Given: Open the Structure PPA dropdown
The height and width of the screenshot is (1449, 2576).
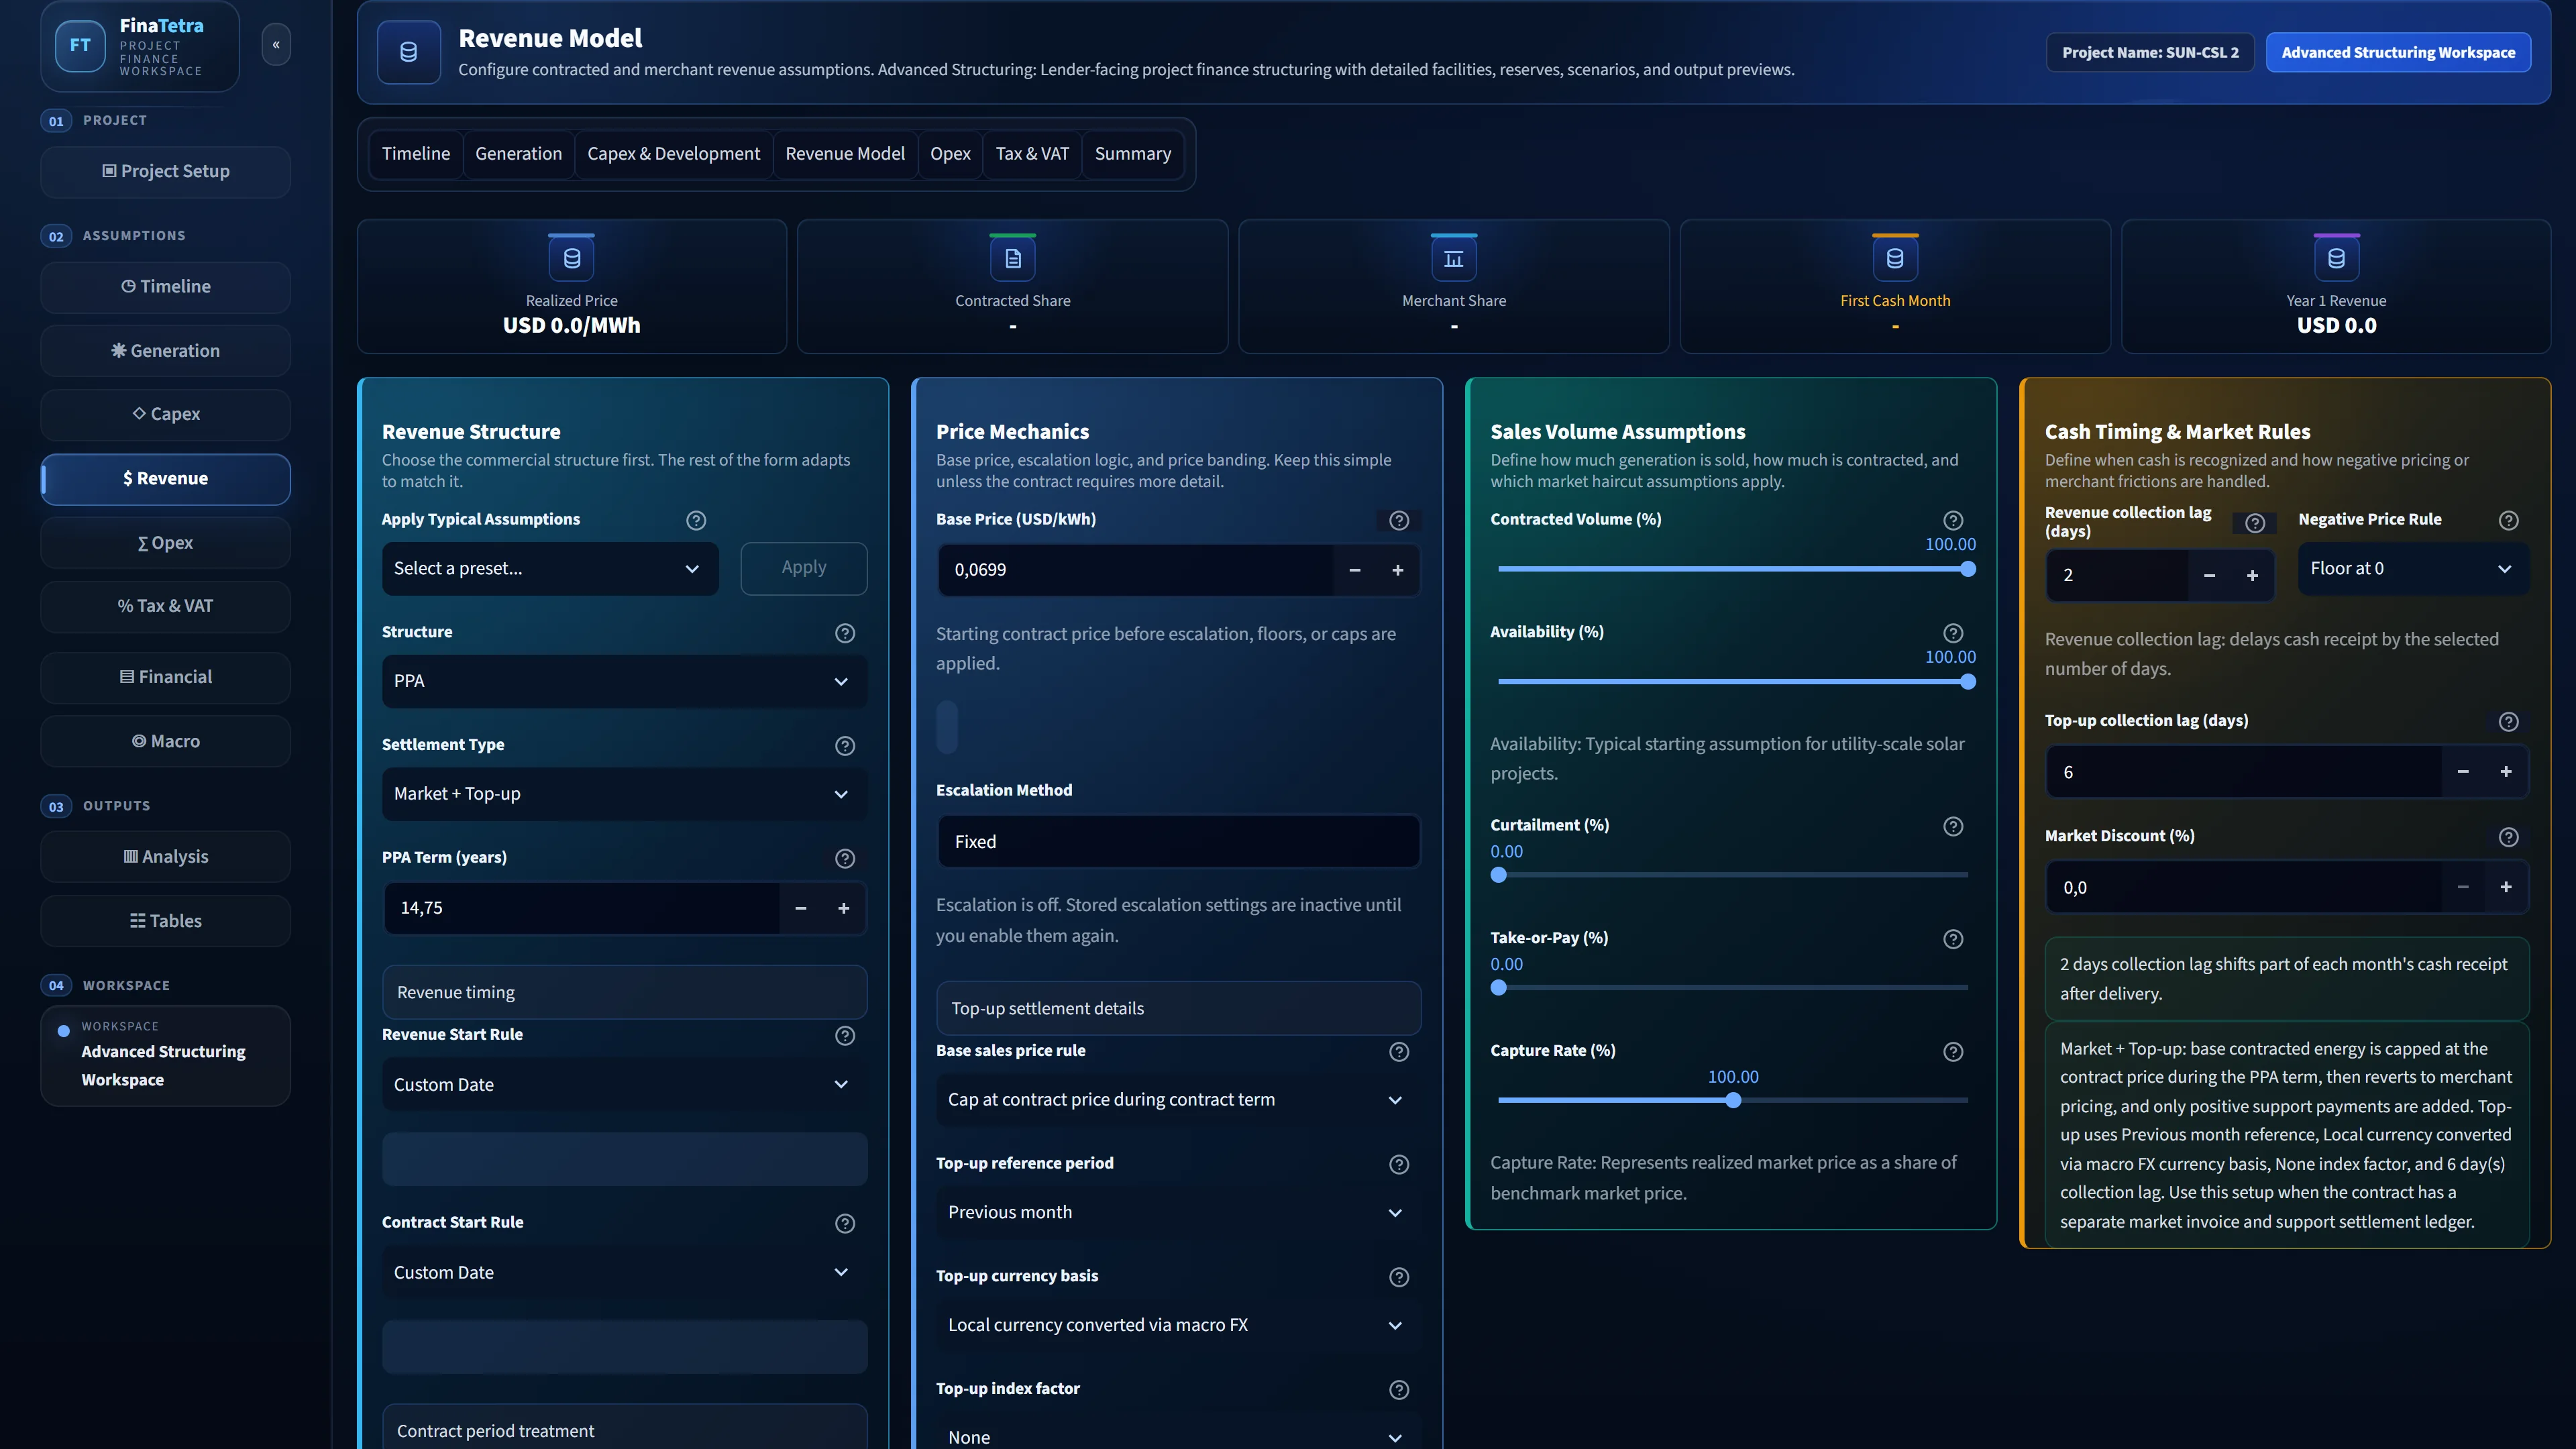Looking at the screenshot, I should coord(624,681).
